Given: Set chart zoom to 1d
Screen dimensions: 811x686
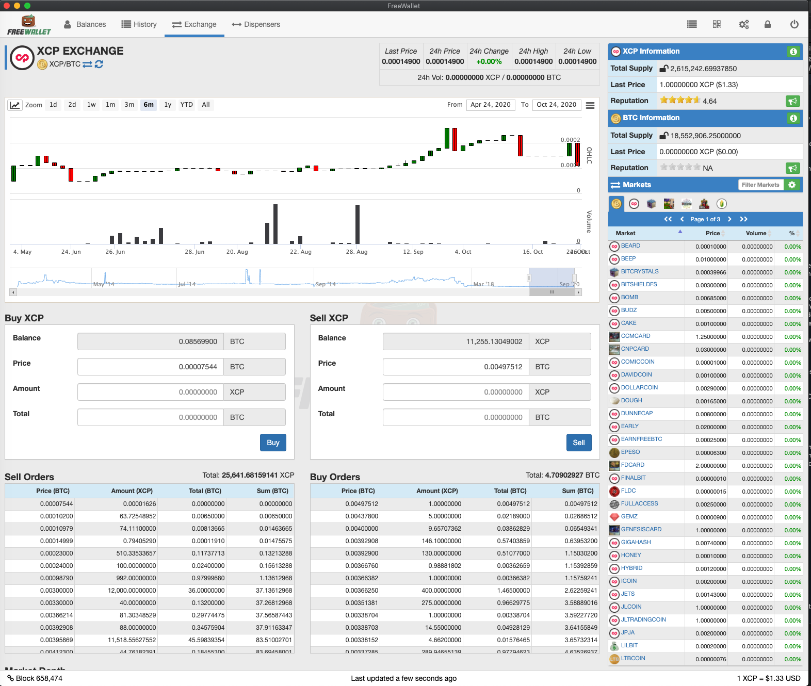Looking at the screenshot, I should [x=53, y=105].
